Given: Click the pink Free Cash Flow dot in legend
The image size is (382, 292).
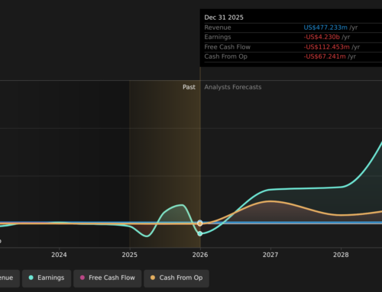Looking at the screenshot, I should pyautogui.click(x=83, y=278).
